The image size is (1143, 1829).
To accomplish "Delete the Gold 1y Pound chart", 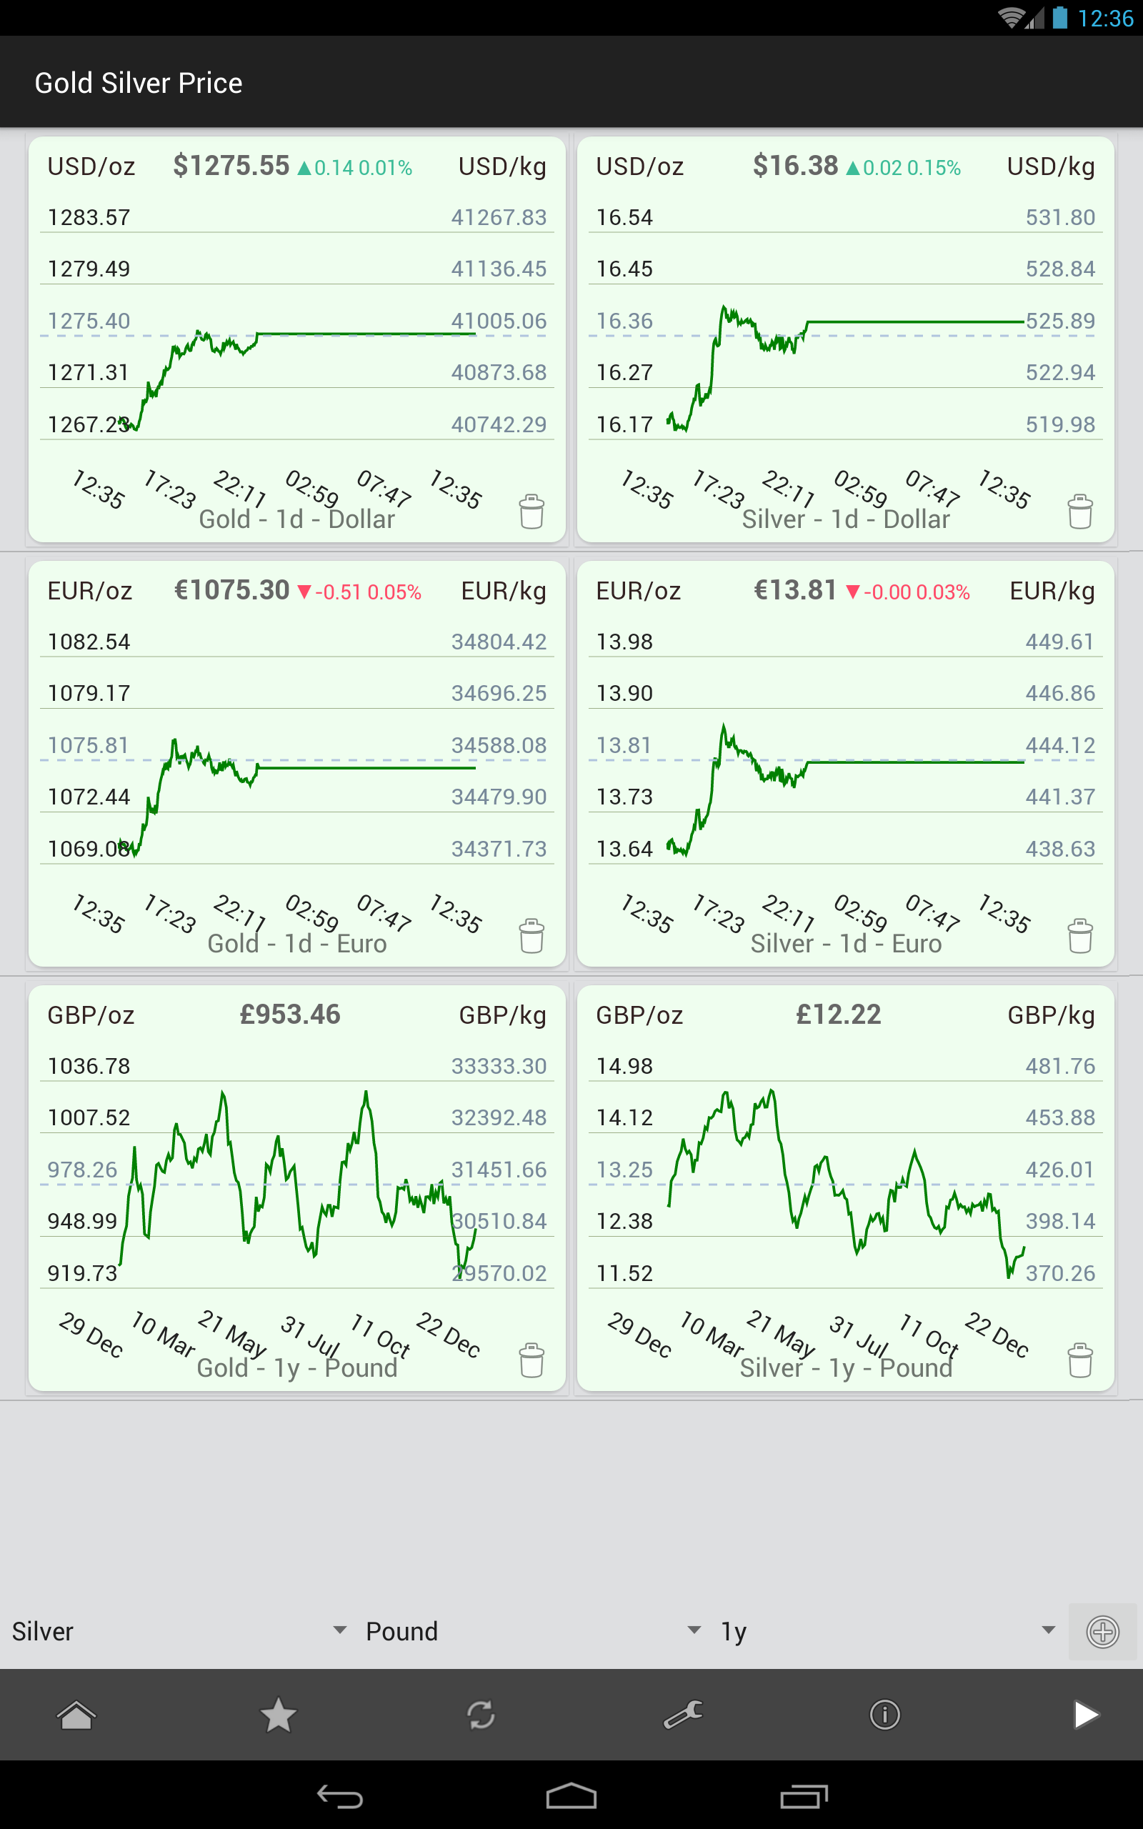I will click(531, 1360).
